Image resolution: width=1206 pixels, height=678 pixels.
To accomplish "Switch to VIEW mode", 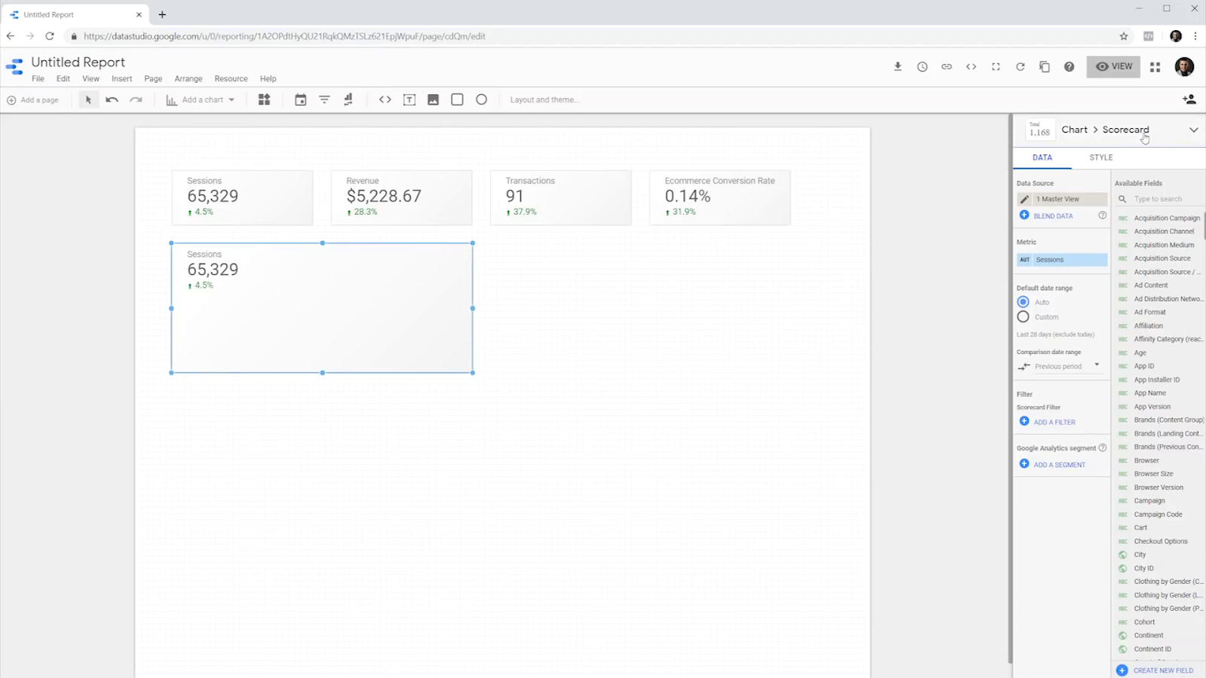I will (x=1113, y=66).
